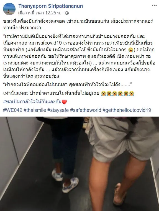The height and width of the screenshot is (211, 159).
Task: Open the attached airplane aisle photo
Action: [x=79, y=164]
